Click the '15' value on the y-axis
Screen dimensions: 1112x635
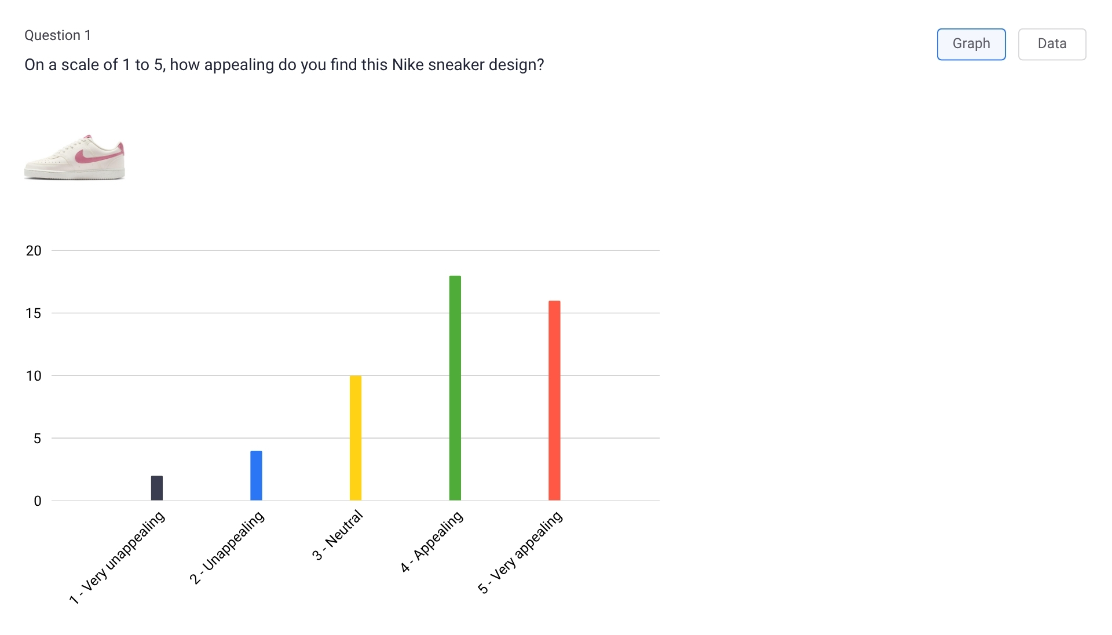[34, 313]
